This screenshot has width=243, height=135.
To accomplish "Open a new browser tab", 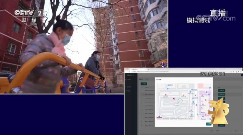I will (x=149, y=69).
